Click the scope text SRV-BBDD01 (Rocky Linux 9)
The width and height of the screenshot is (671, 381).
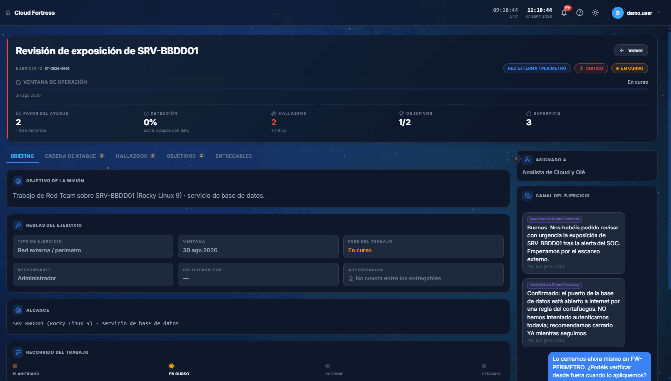click(x=53, y=323)
